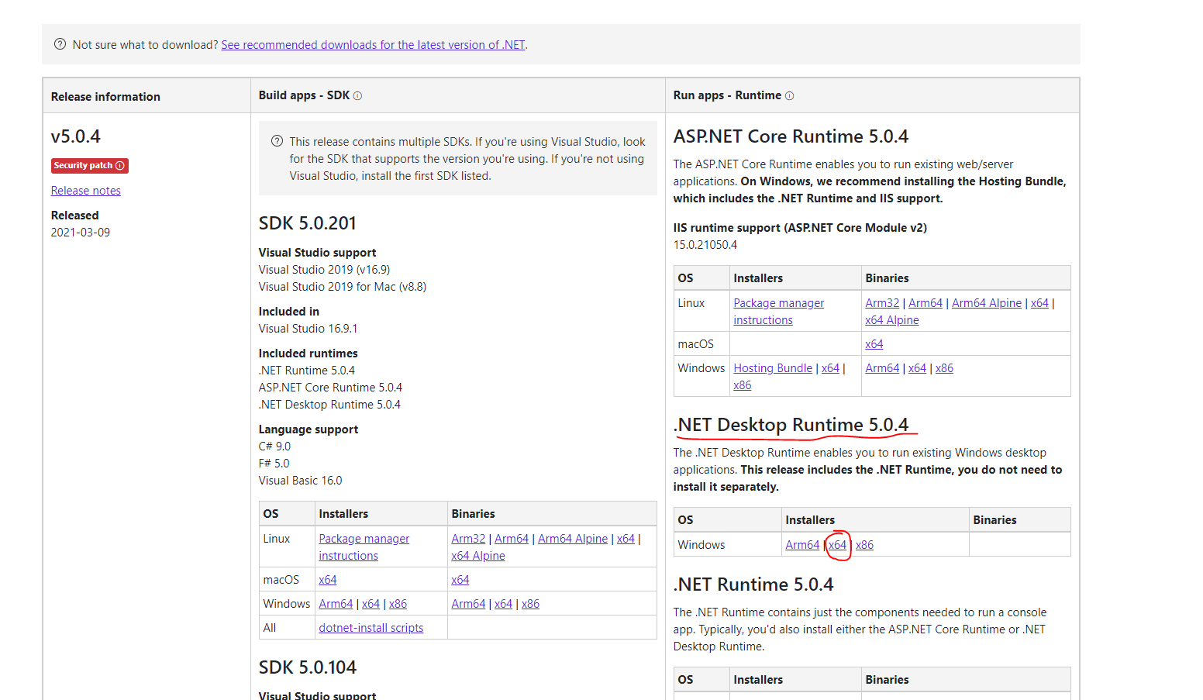Click the Release information column header
The width and height of the screenshot is (1203, 700).
[106, 97]
